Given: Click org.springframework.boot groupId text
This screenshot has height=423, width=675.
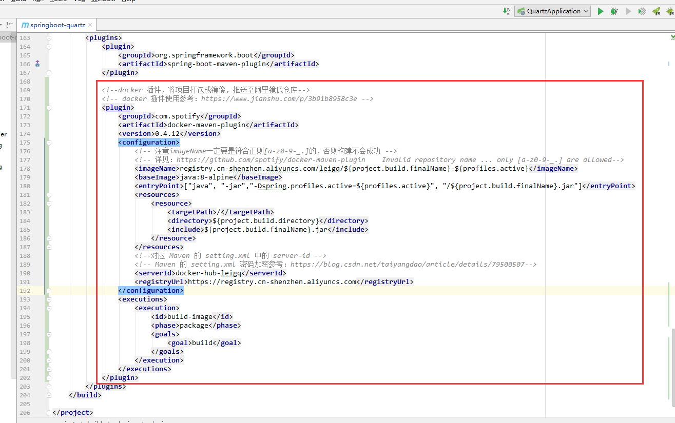Looking at the screenshot, I should (204, 55).
